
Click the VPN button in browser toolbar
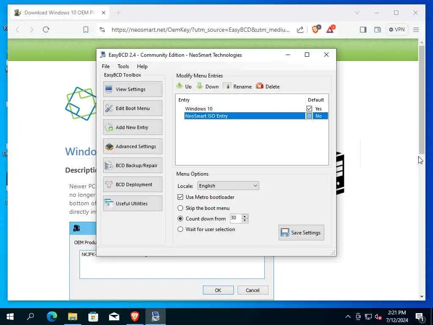click(x=397, y=30)
